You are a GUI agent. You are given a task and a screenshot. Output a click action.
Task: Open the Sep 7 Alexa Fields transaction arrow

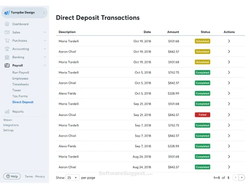click(229, 146)
